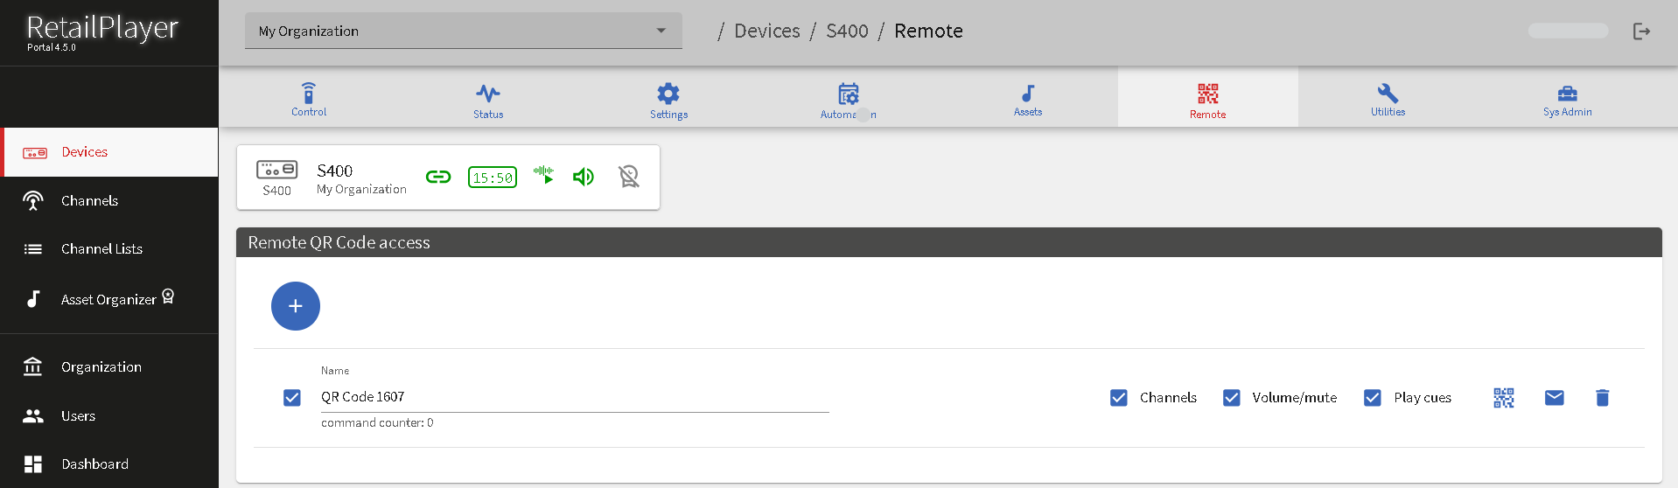Click the email envelope icon in QR row

pyautogui.click(x=1554, y=398)
